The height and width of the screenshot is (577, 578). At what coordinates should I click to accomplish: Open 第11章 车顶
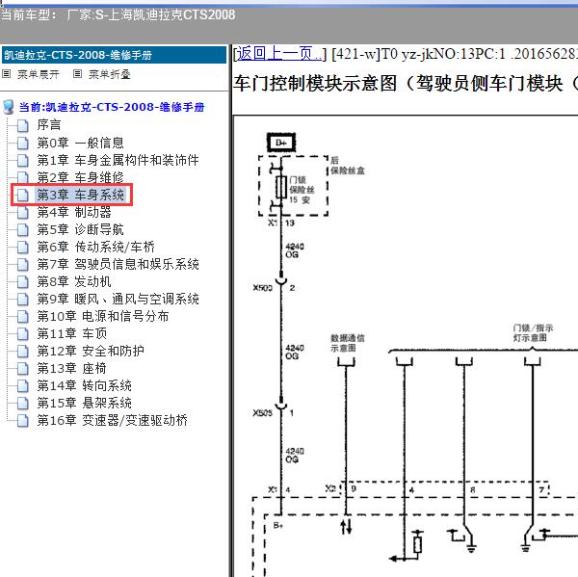72,333
